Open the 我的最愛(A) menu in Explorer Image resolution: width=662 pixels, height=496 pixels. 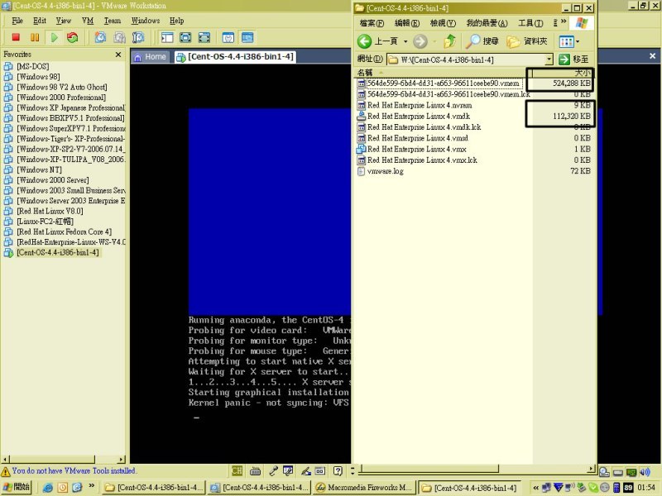pyautogui.click(x=487, y=23)
